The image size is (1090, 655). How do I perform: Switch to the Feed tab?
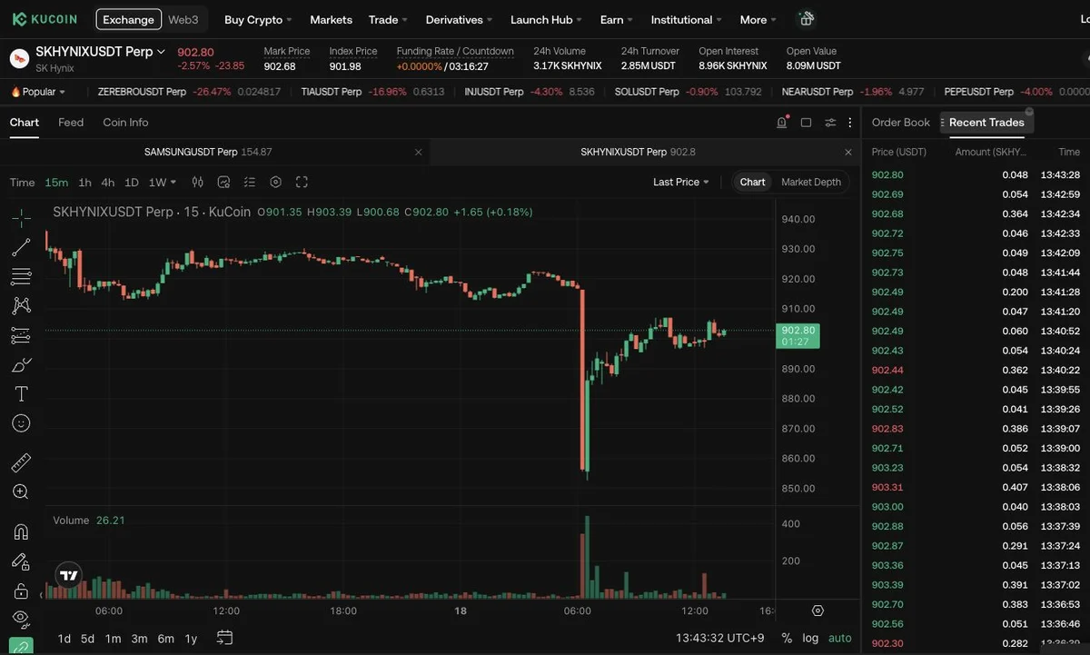71,122
